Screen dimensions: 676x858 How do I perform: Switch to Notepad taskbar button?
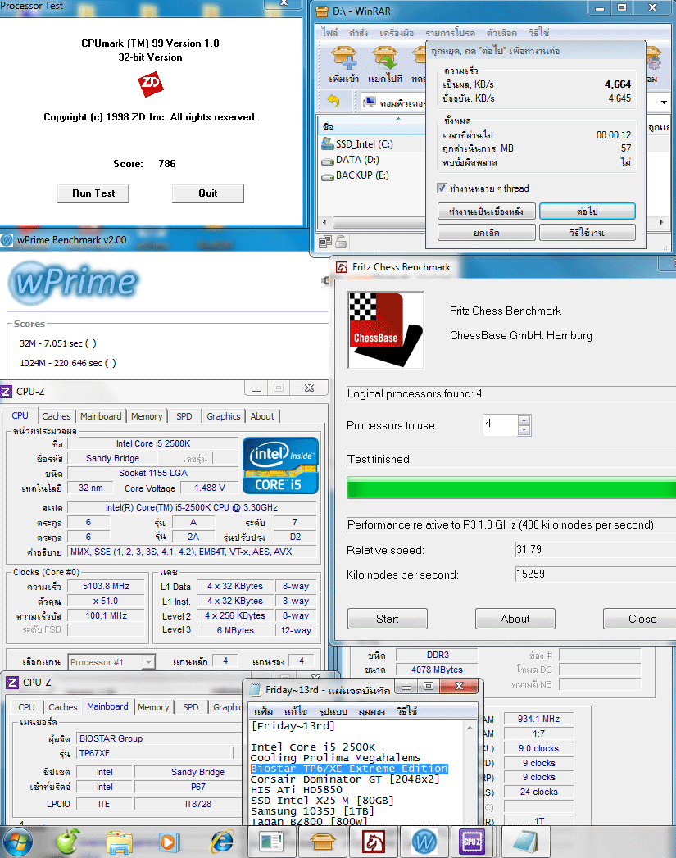(x=525, y=842)
